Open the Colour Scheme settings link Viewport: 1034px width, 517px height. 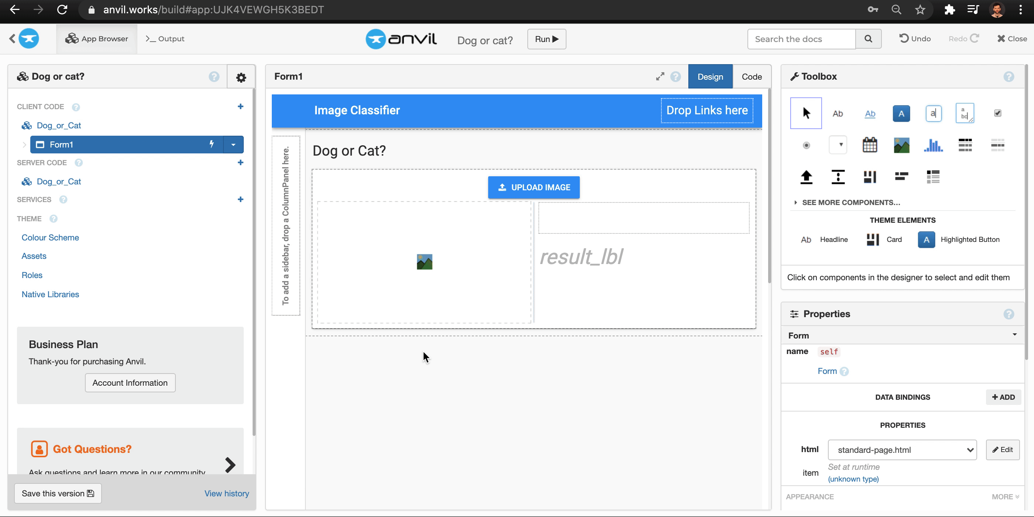pos(50,237)
